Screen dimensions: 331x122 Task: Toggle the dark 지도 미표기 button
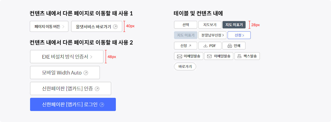[x=234, y=25]
